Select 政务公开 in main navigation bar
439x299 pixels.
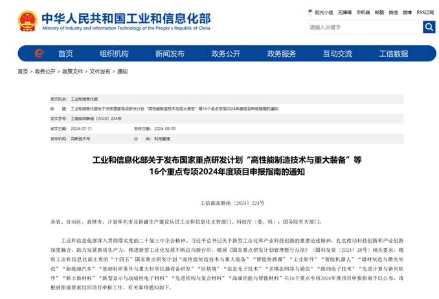pos(226,54)
